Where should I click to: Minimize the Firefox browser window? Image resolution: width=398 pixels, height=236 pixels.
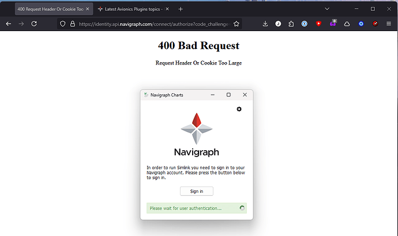[x=356, y=9]
